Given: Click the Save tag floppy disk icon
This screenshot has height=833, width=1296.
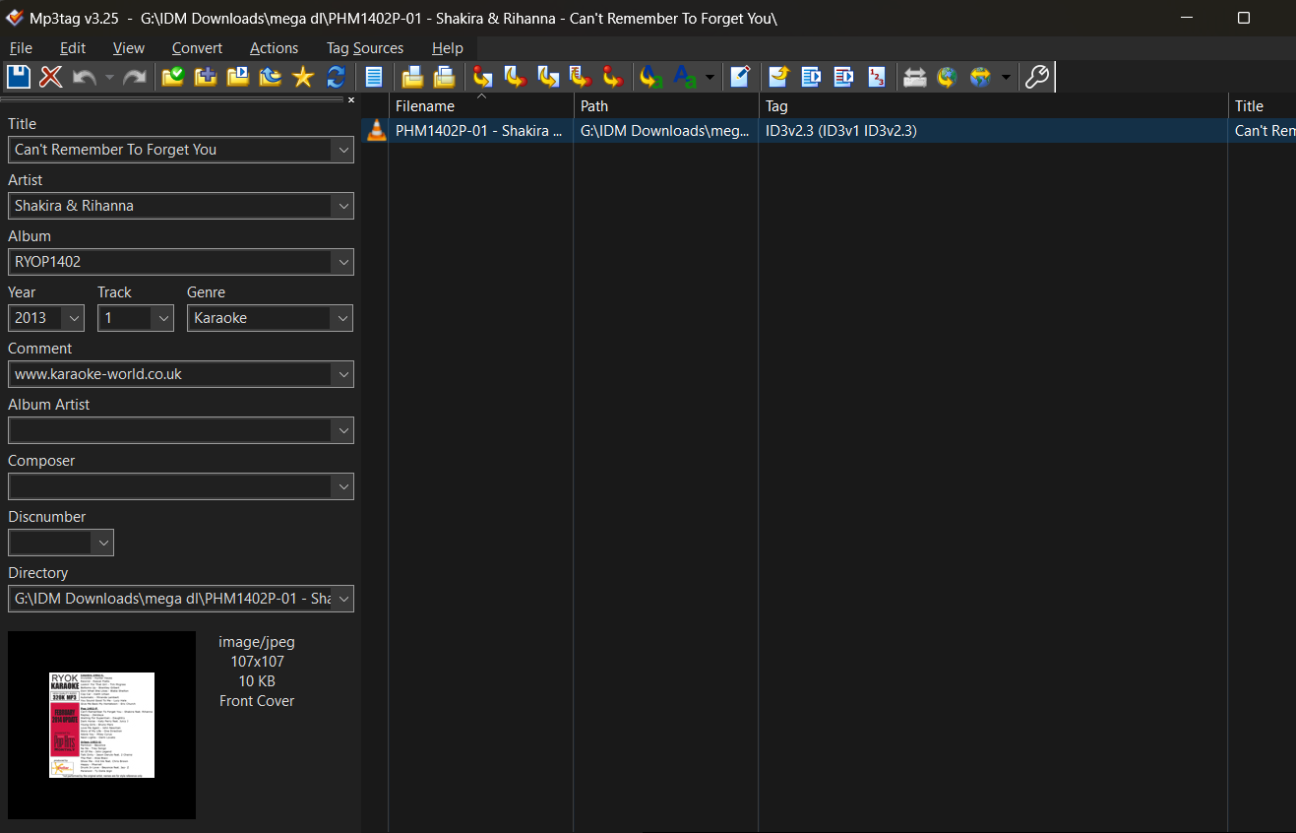Looking at the screenshot, I should [x=19, y=77].
